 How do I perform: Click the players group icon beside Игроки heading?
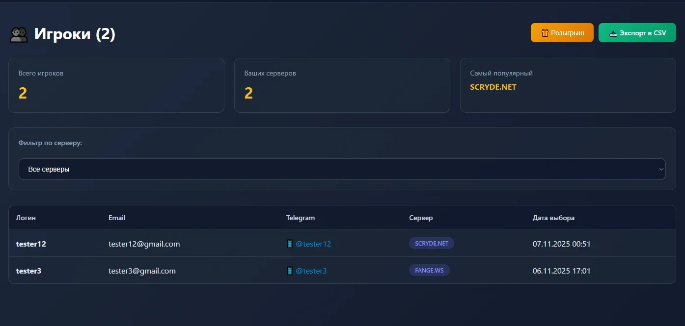19,34
